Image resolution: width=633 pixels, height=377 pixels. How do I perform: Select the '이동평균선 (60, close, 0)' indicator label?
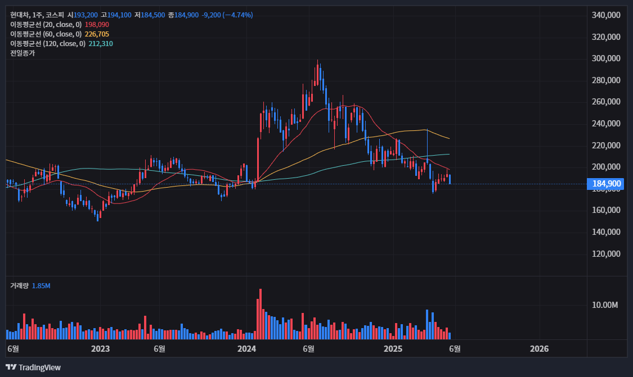point(46,34)
